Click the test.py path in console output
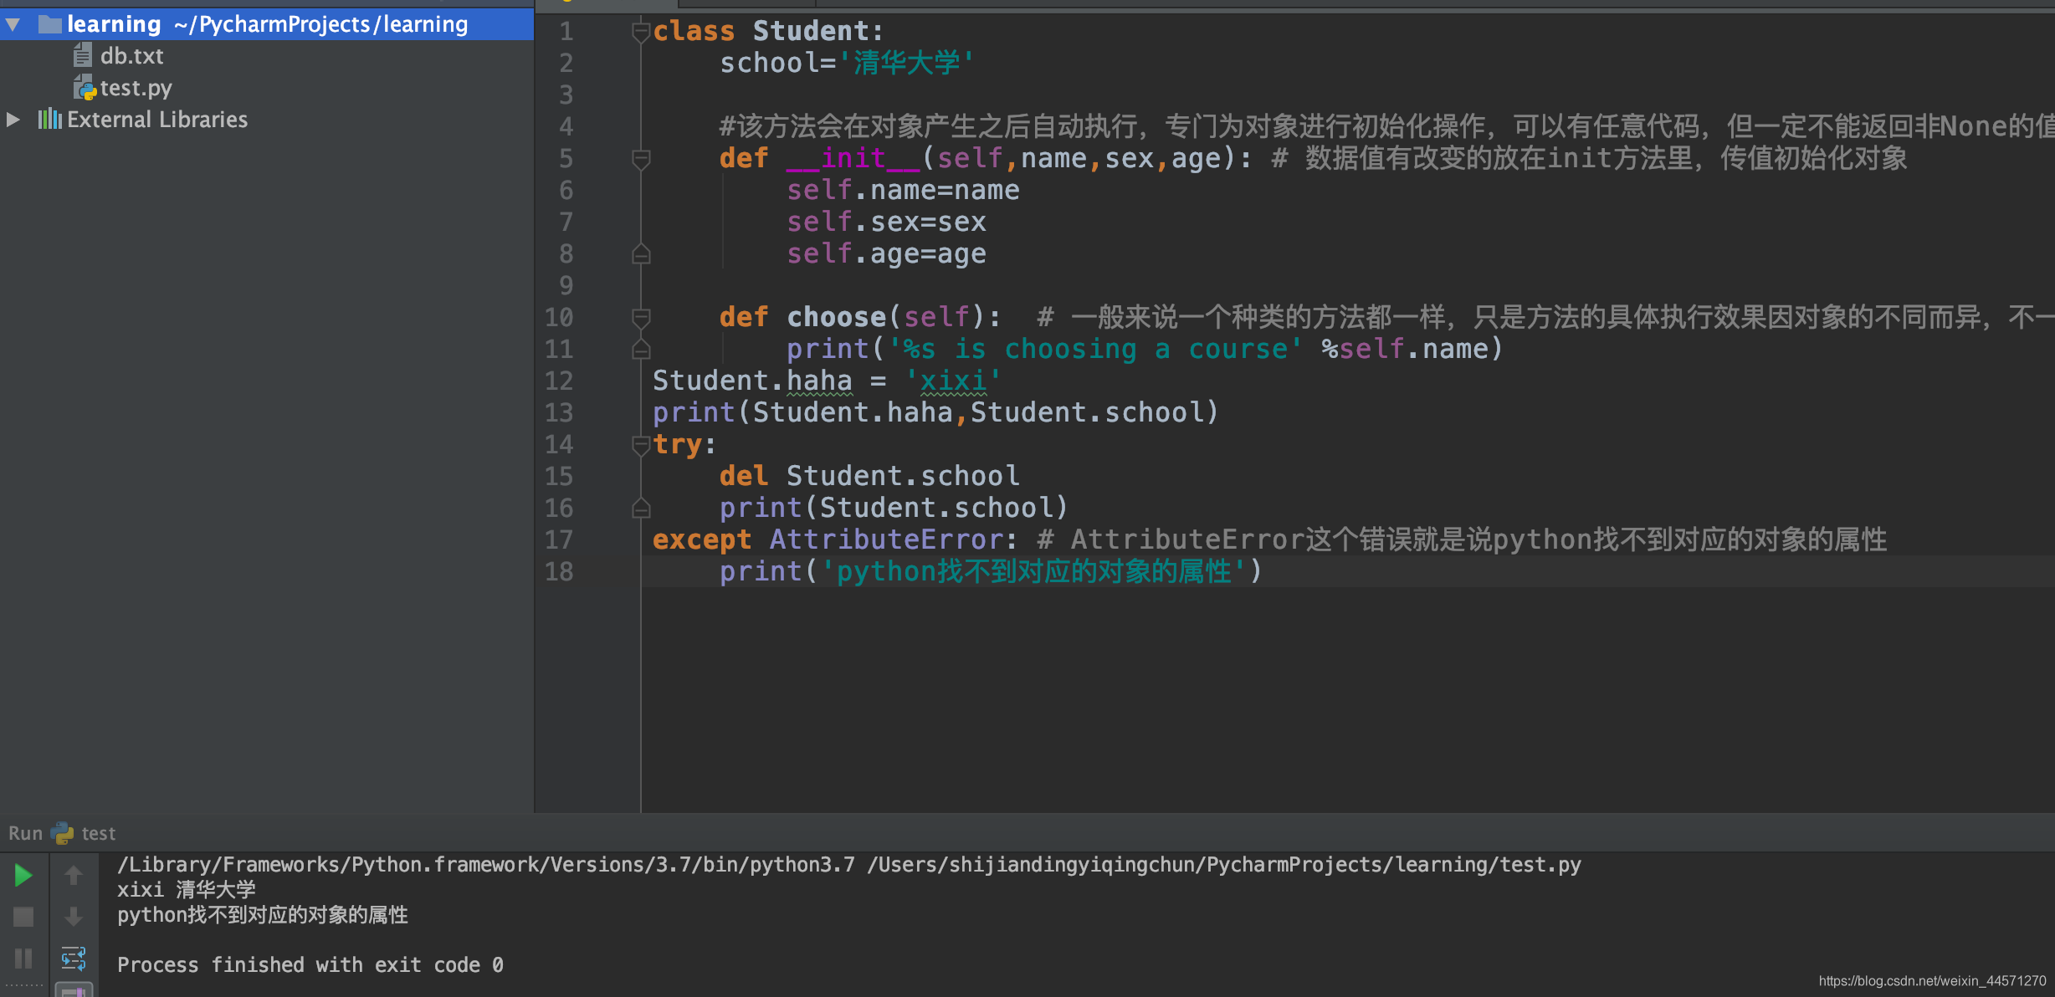Image resolution: width=2055 pixels, height=997 pixels. 1224,866
